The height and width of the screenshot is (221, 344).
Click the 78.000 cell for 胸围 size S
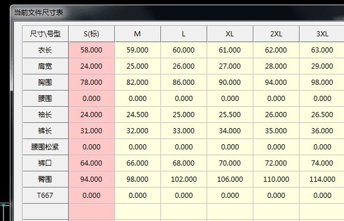tap(92, 83)
